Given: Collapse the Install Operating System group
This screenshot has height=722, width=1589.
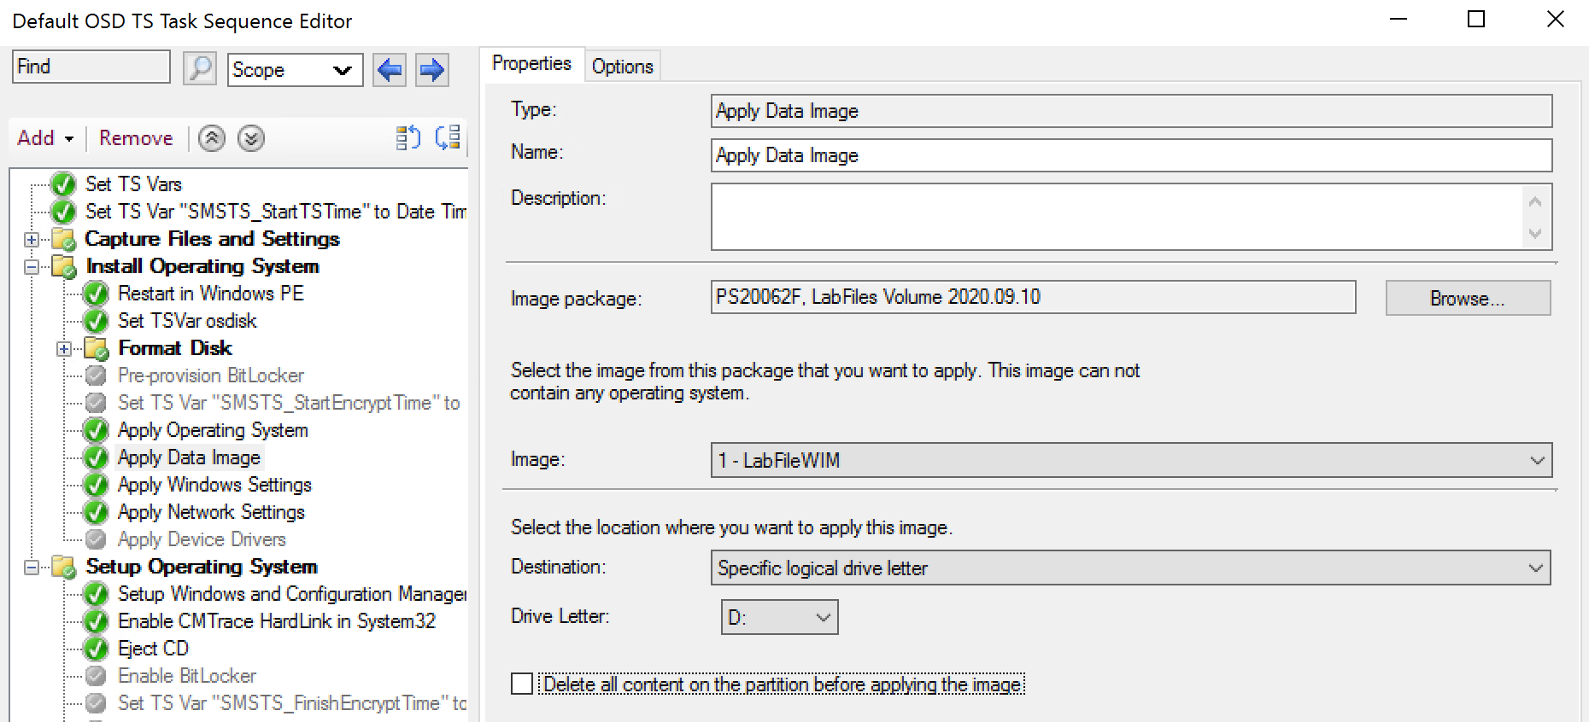Looking at the screenshot, I should click(32, 267).
